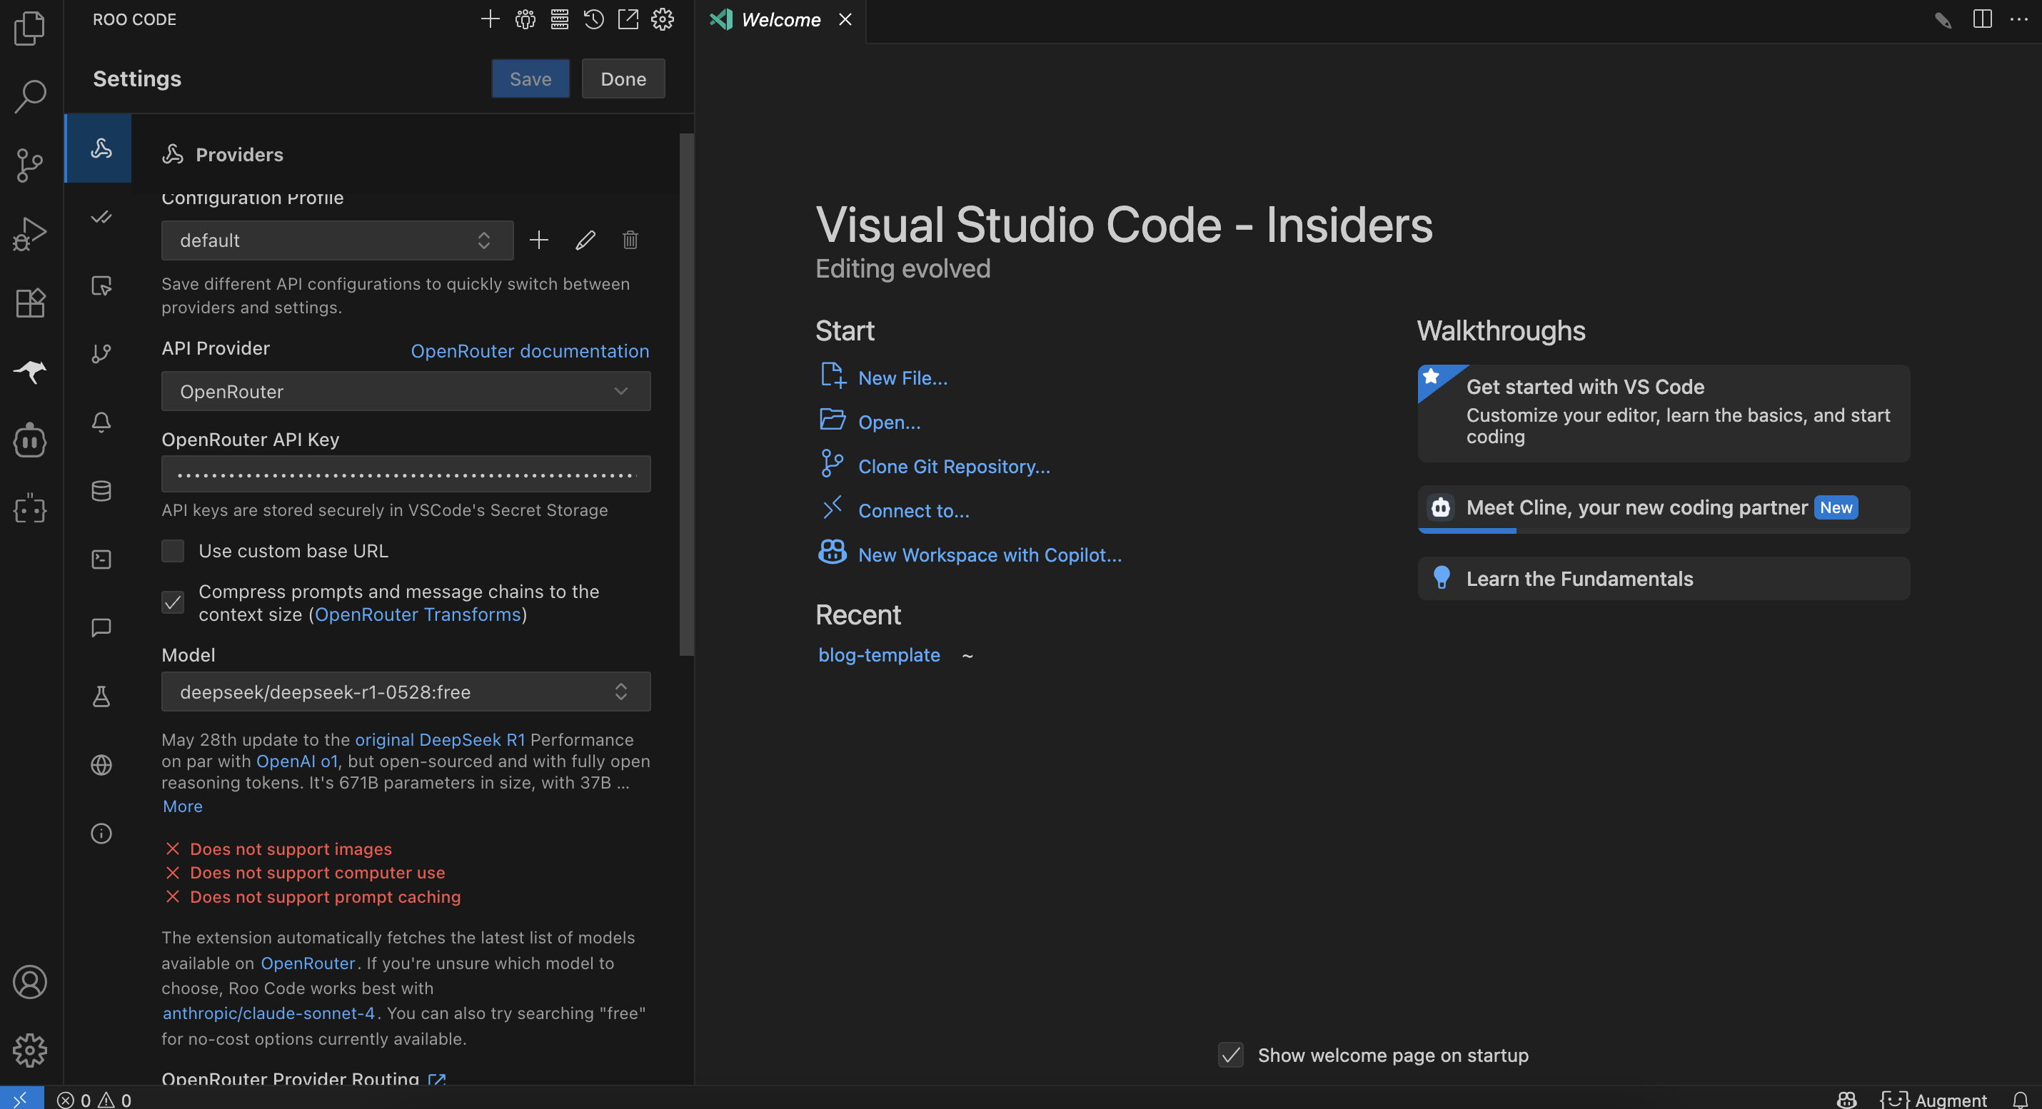
Task: Open the default configuration profile dropdown
Action: [337, 240]
